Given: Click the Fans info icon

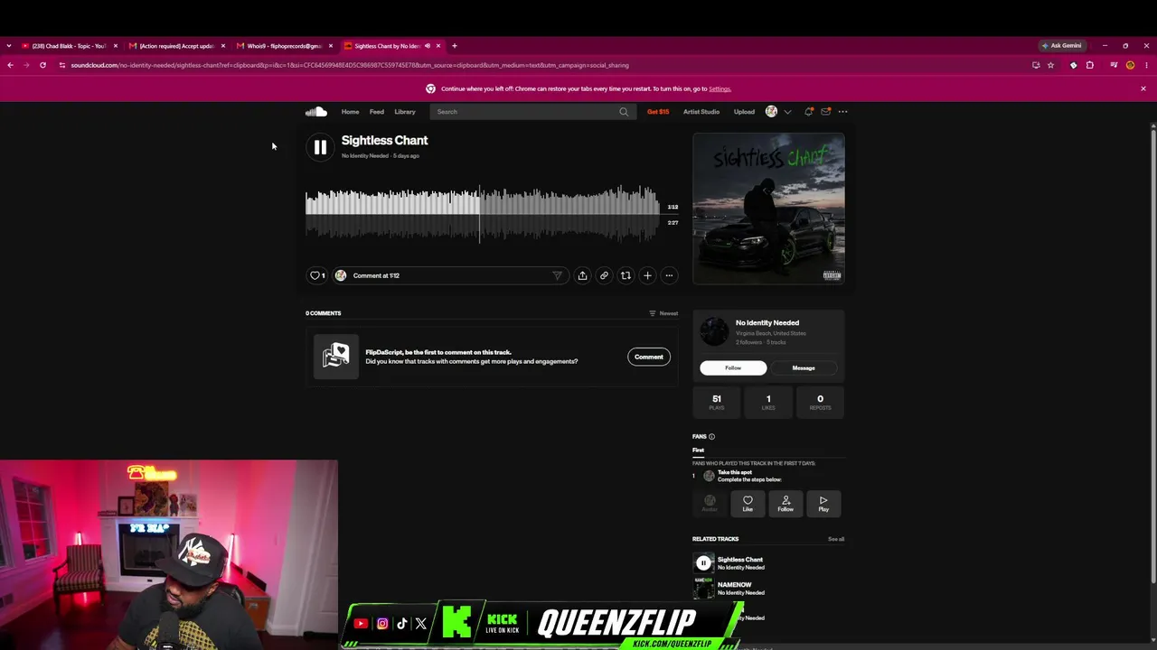Looking at the screenshot, I should (x=711, y=437).
